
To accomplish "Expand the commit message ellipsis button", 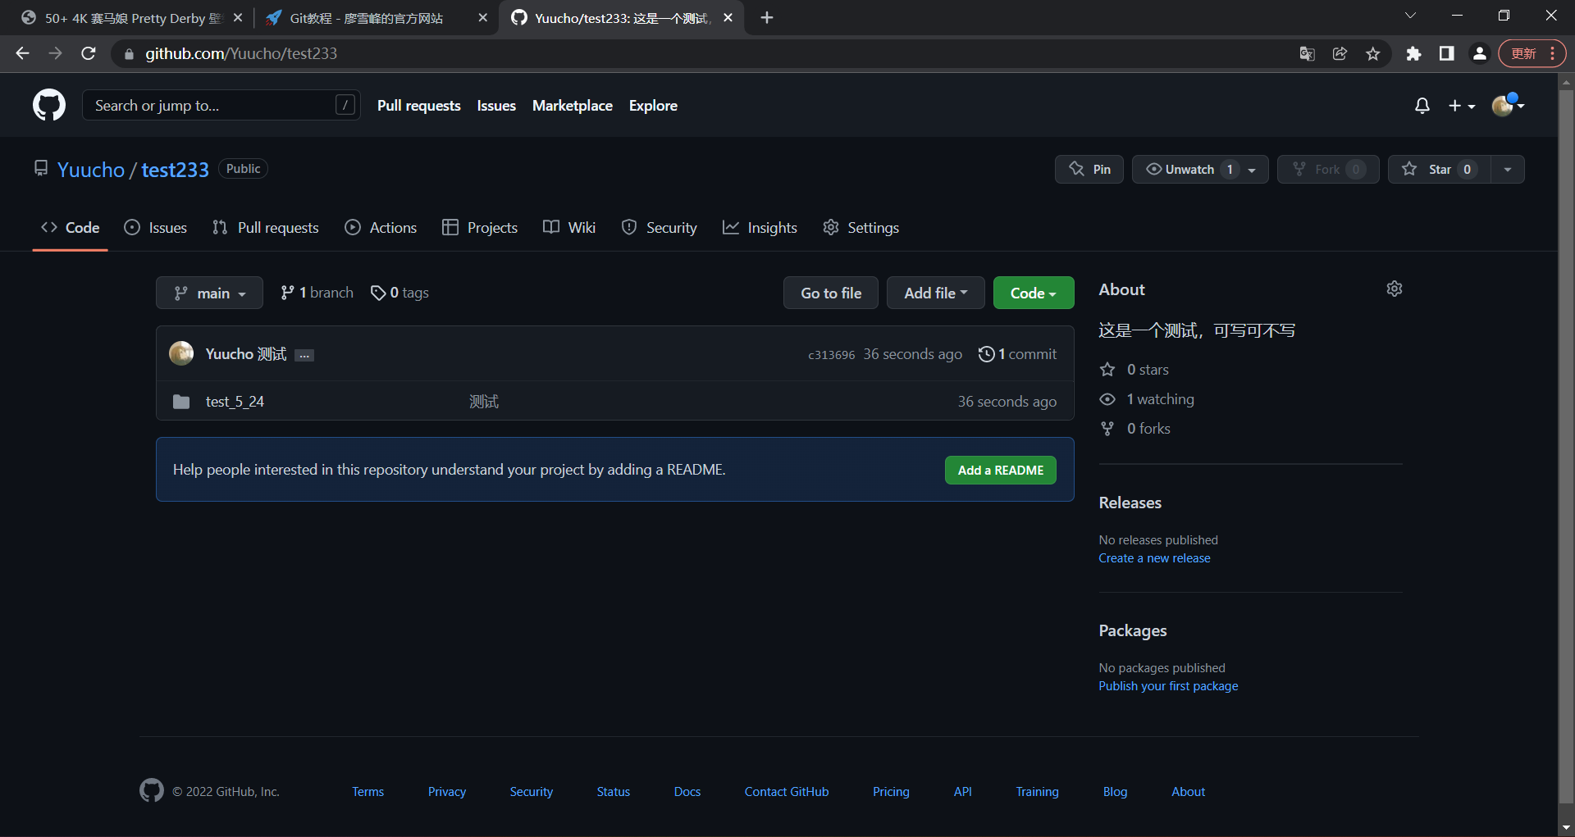I will tap(304, 355).
